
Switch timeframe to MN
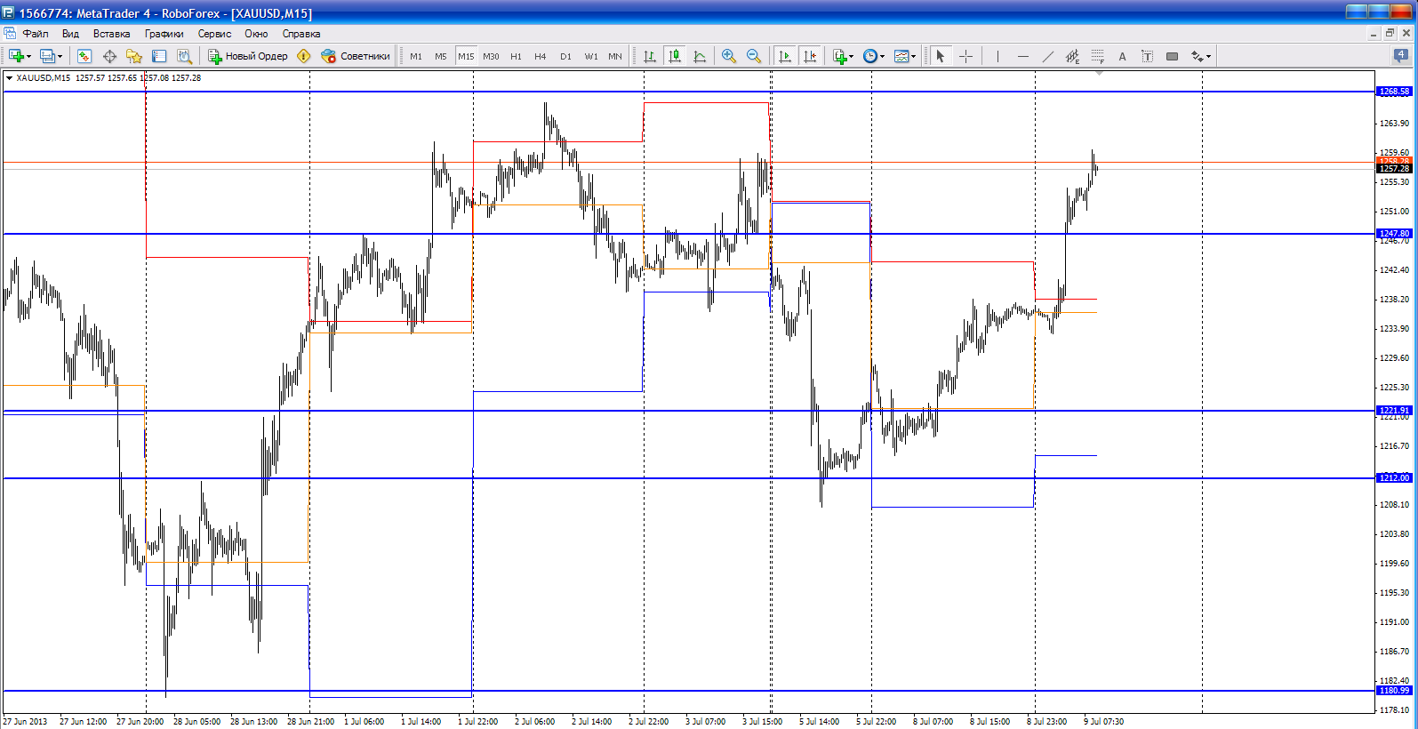(615, 56)
